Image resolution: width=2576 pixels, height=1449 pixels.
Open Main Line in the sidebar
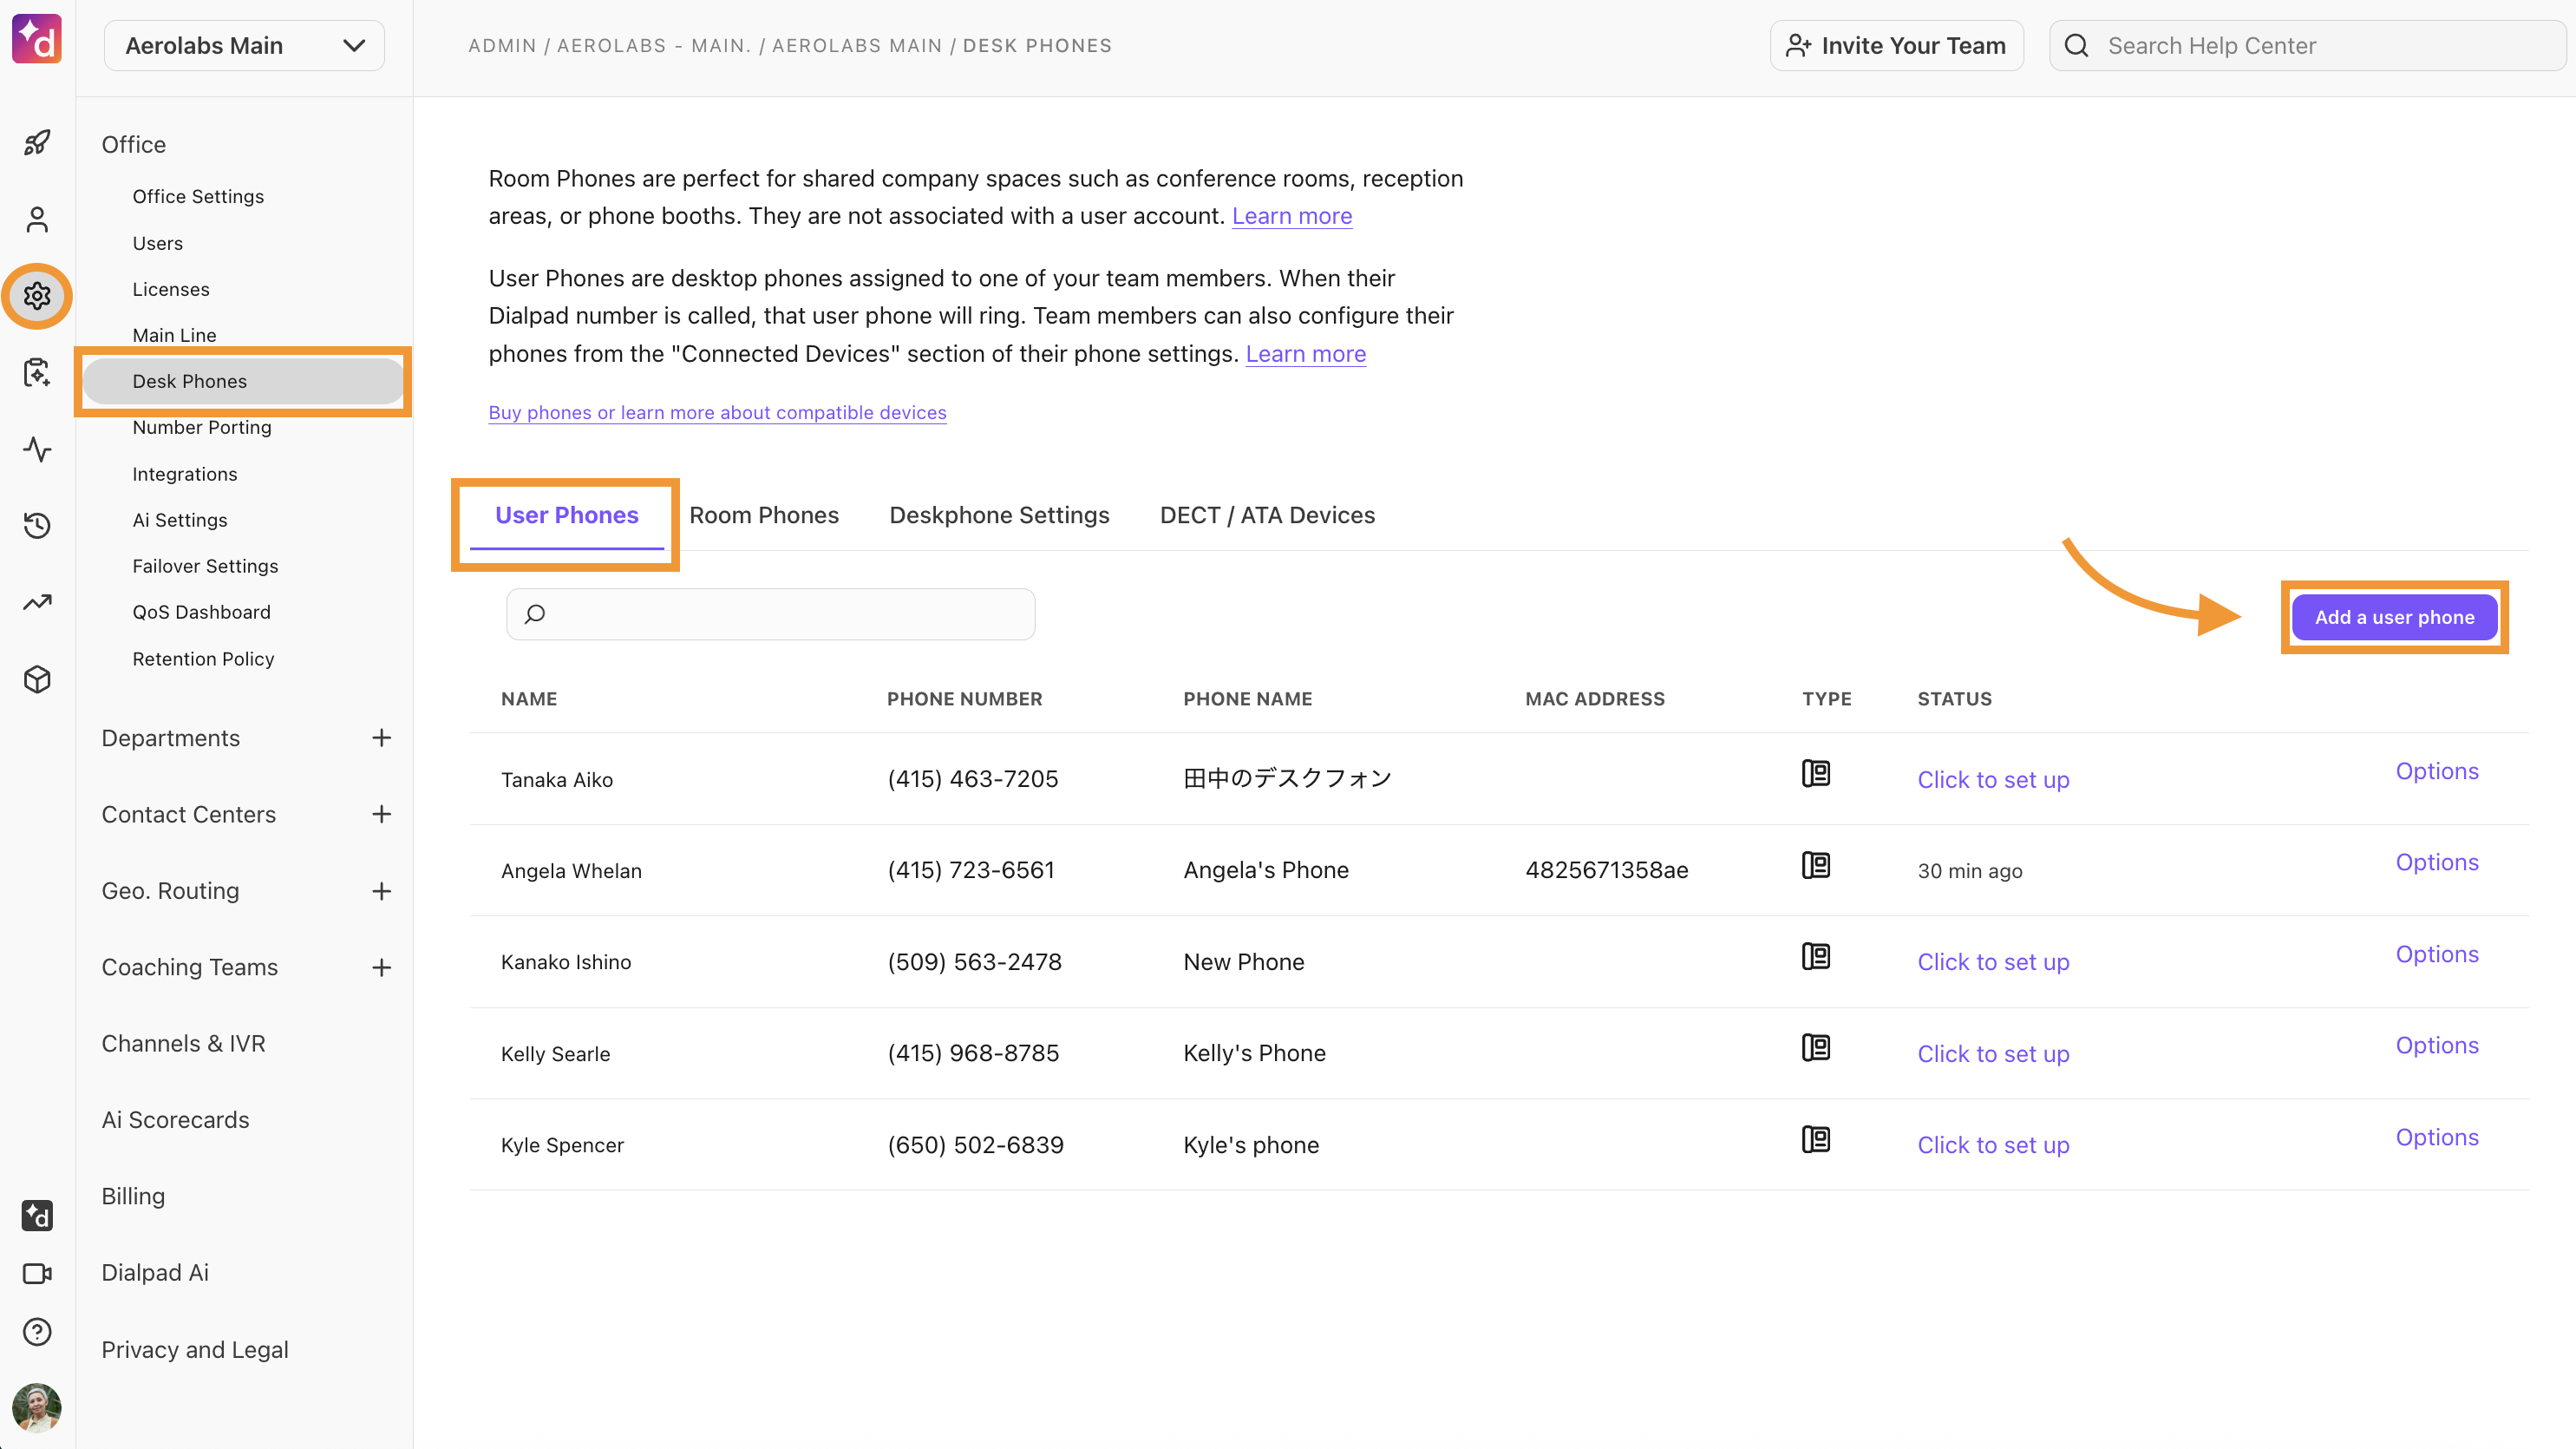coord(174,335)
